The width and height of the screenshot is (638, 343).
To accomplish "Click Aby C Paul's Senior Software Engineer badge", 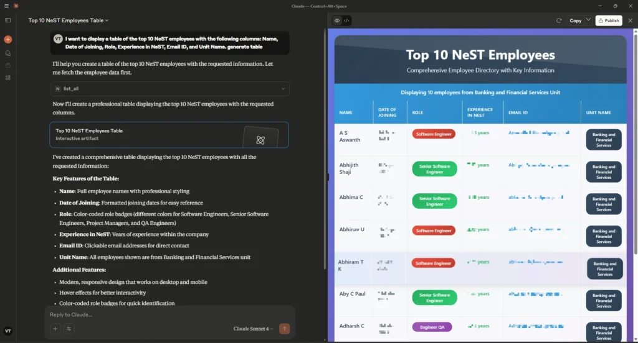I will (x=434, y=298).
